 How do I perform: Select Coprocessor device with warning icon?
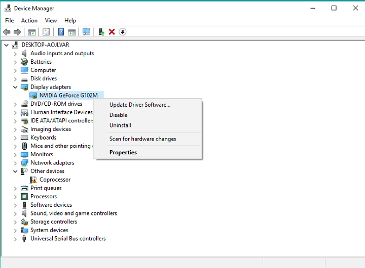[55, 180]
